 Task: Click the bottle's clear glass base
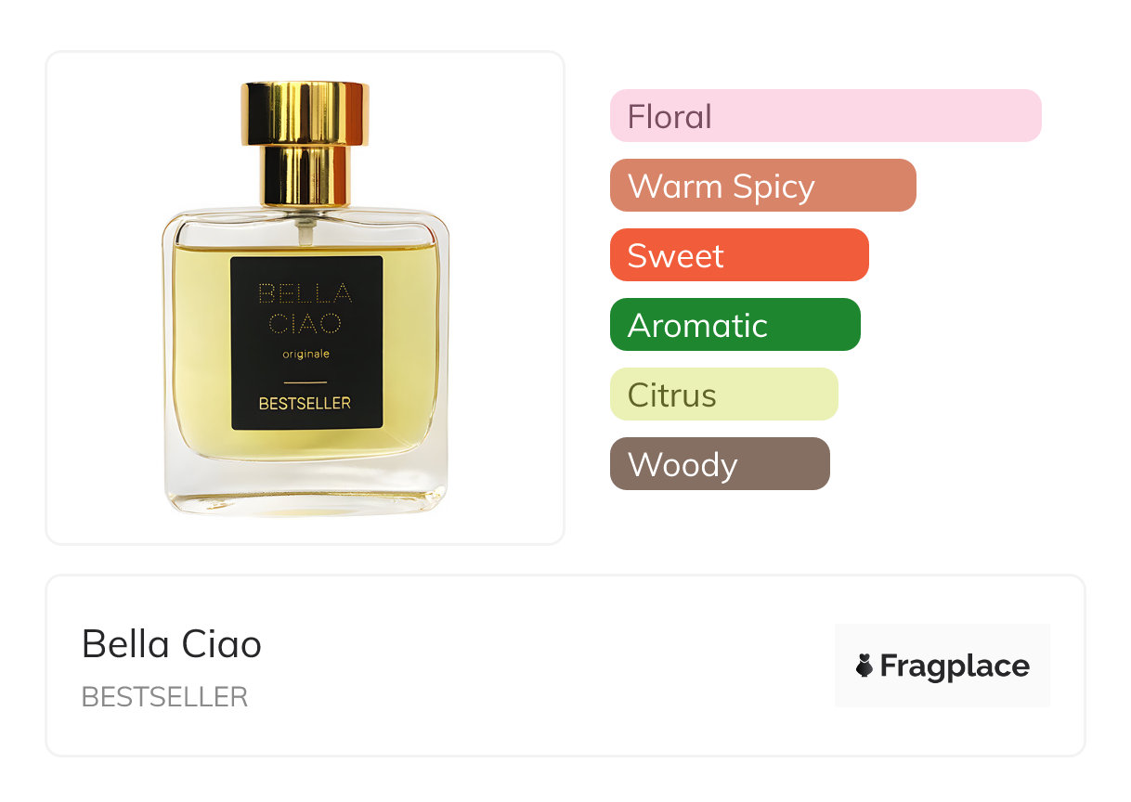coord(305,487)
